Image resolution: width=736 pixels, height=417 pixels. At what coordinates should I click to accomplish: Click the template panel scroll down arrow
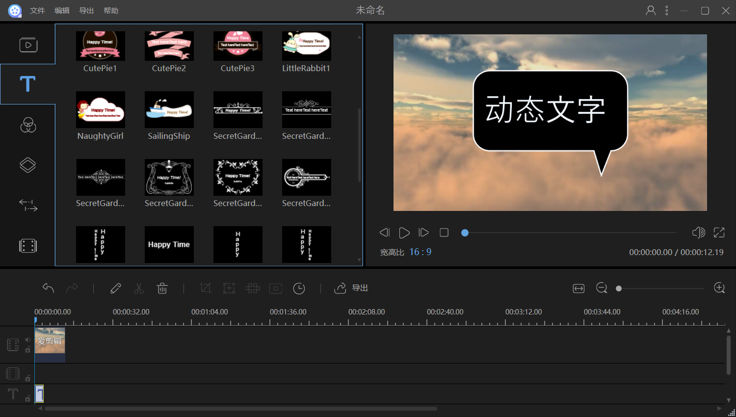point(359,260)
